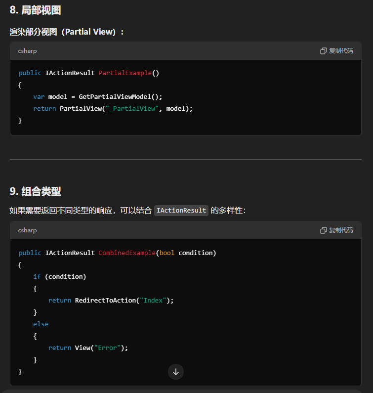Click the 复制代码 text above the PartialView code
Screen dimensions: 373x393
click(341, 51)
